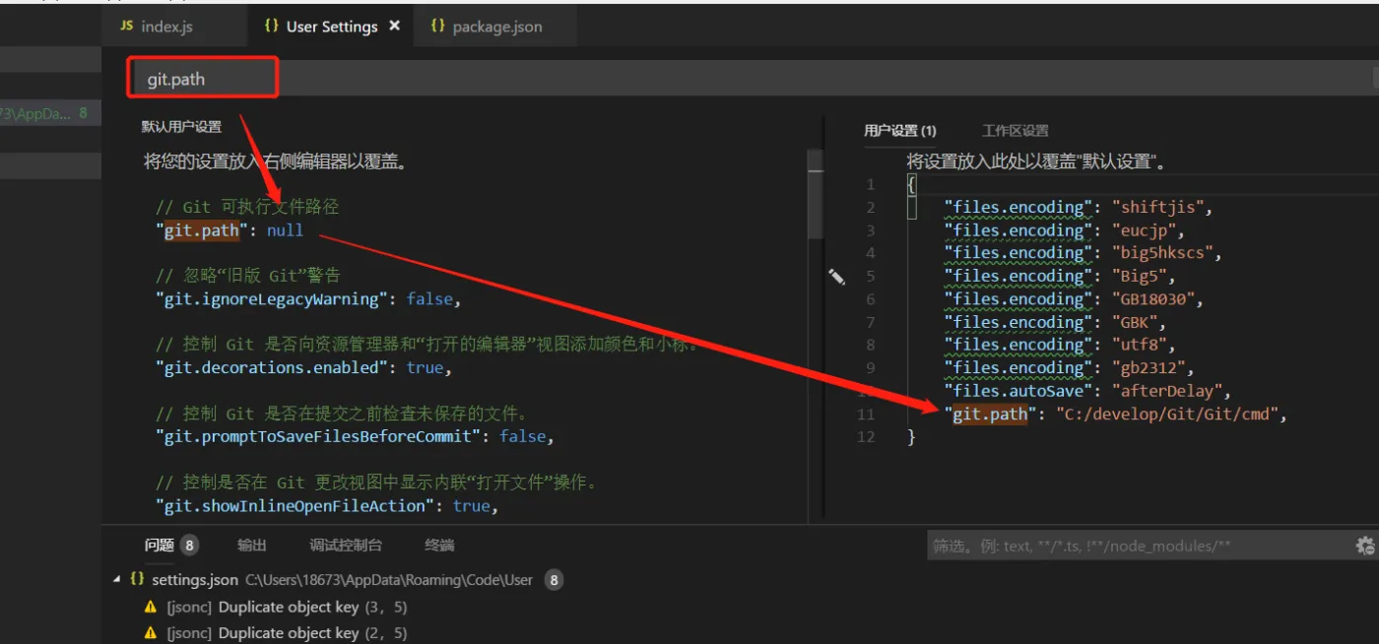Click the 8 badge next to settings.json
1379x644 pixels.
coord(555,580)
